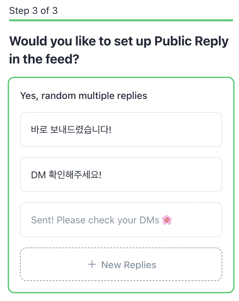
Task: Click the green step progress bar
Action: pos(121,20)
